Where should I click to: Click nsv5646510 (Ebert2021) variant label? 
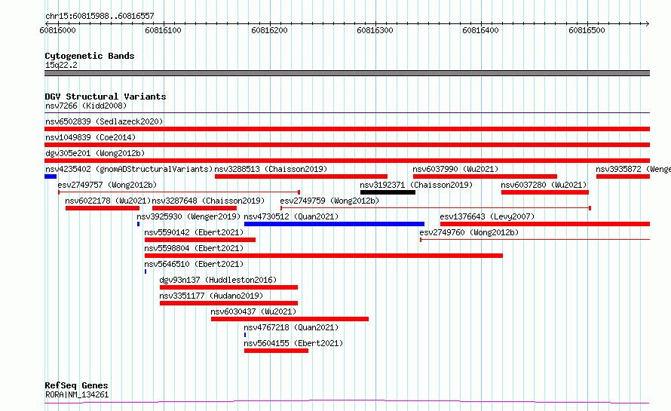coord(194,264)
